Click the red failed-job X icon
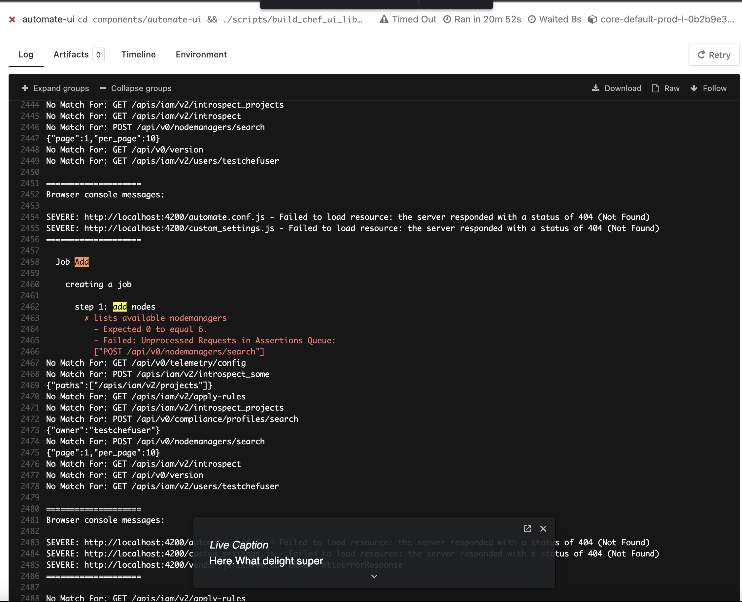 pyautogui.click(x=12, y=19)
